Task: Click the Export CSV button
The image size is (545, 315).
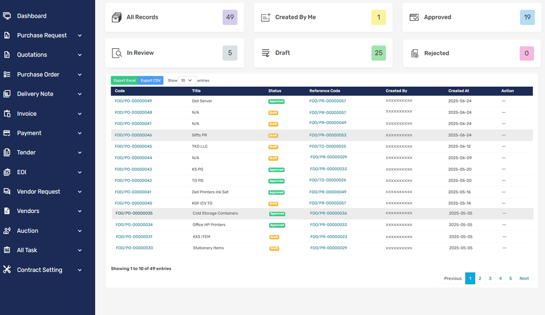Action: click(x=151, y=81)
